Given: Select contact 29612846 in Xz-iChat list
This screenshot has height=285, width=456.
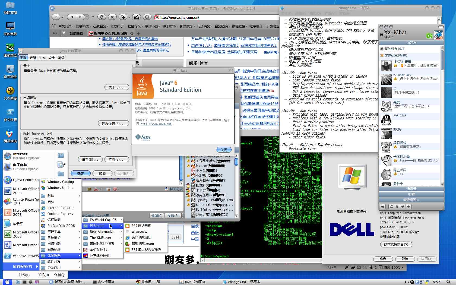Looking at the screenshot, I should coord(410,119).
